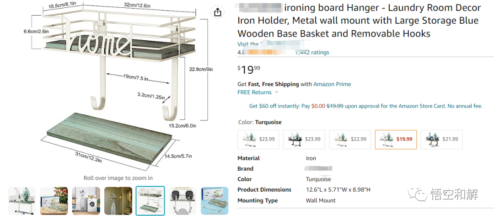This screenshot has height=216, width=494.
Task: View the Christmas tree gift box thumbnail
Action: (54, 200)
